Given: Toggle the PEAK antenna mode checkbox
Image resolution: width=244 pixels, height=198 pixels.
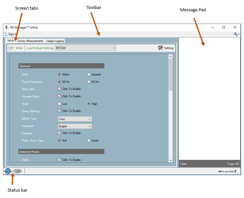Looking at the screenshot, I should [x=59, y=160].
